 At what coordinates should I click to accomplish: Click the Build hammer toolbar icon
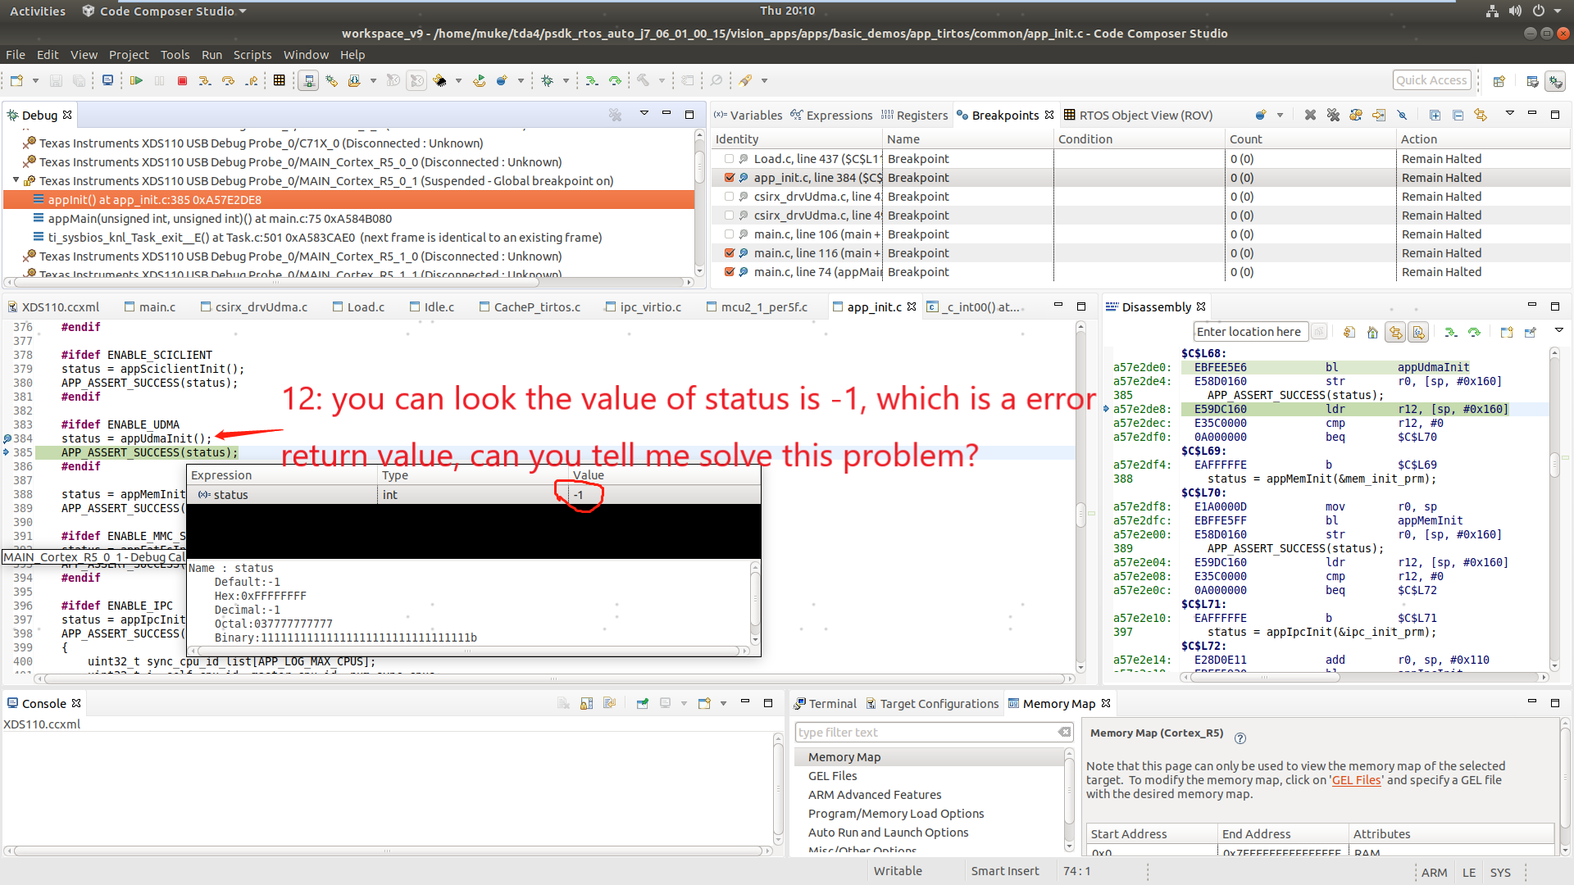[644, 80]
